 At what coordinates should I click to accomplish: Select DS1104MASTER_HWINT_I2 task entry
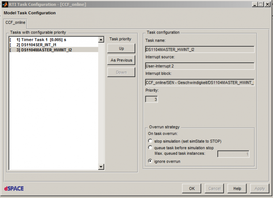pos(46,50)
